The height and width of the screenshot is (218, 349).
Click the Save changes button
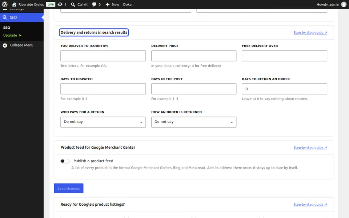(x=69, y=189)
